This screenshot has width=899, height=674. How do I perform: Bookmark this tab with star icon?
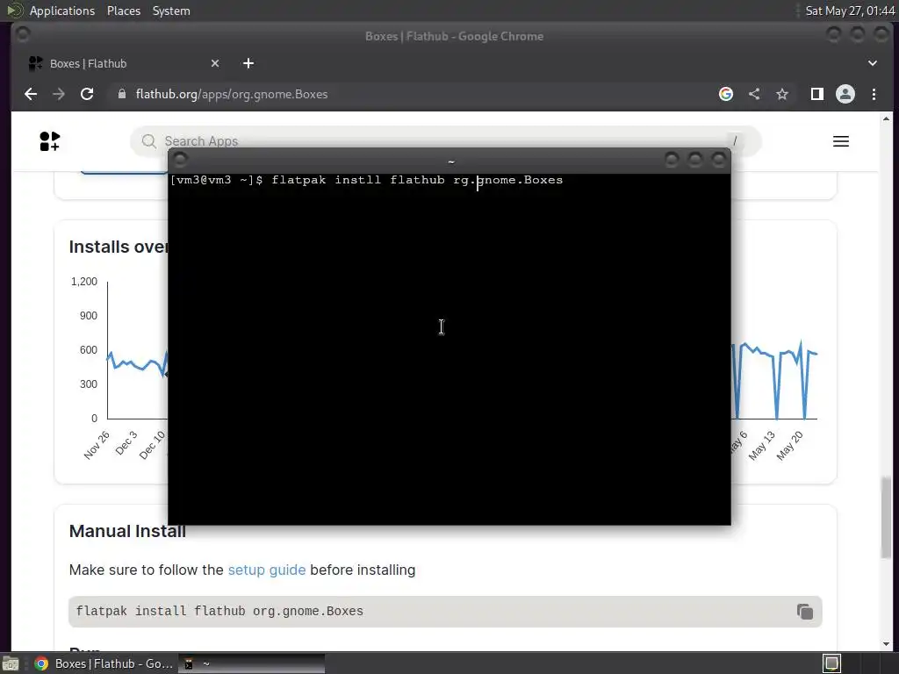coord(782,94)
